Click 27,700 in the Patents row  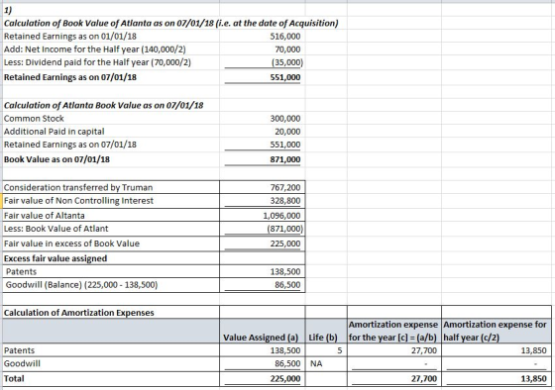[x=424, y=350]
